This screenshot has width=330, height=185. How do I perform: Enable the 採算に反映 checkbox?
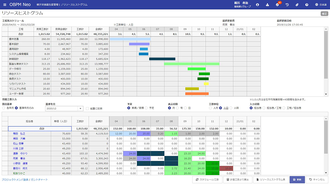pos(87,108)
